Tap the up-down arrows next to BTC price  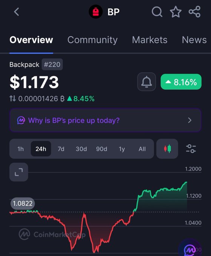tap(12, 99)
